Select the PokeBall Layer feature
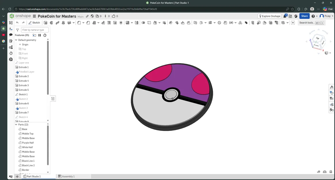Viewport: 335px width, 180px height. [x=27, y=72]
